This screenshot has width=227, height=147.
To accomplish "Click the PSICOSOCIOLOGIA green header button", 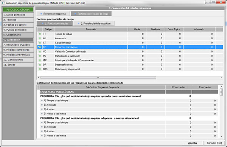I will (x=18, y=9).
